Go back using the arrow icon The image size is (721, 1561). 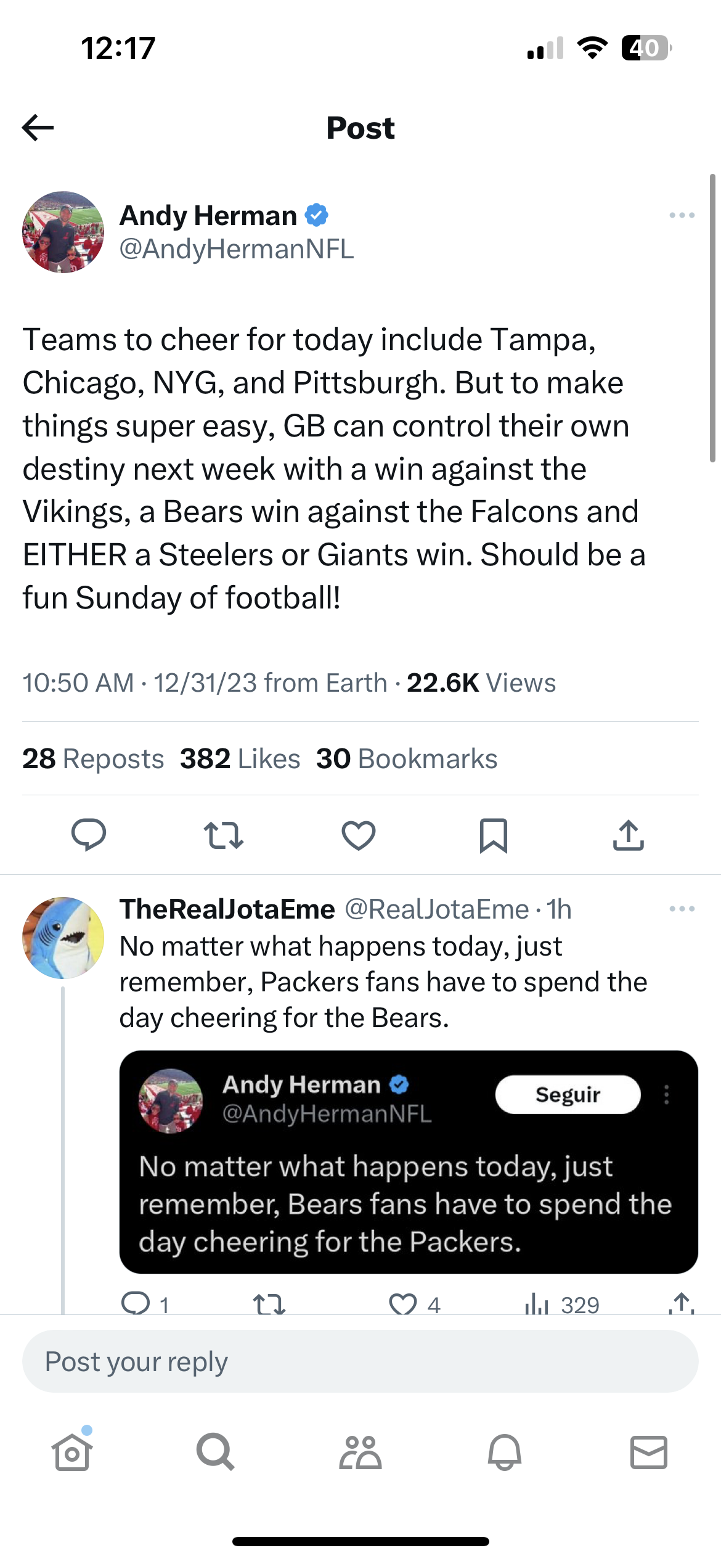pos(38,128)
